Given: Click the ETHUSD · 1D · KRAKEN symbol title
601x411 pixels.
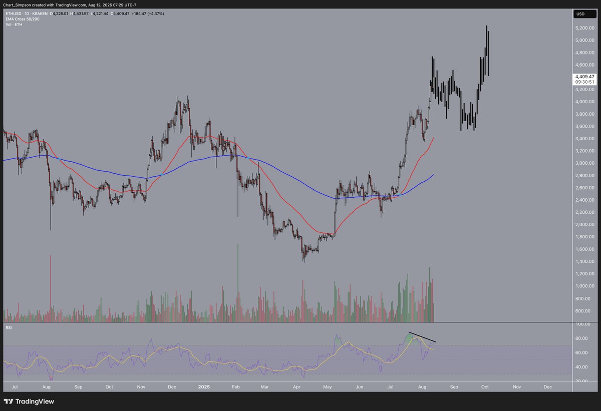Looking at the screenshot, I should click(x=26, y=14).
